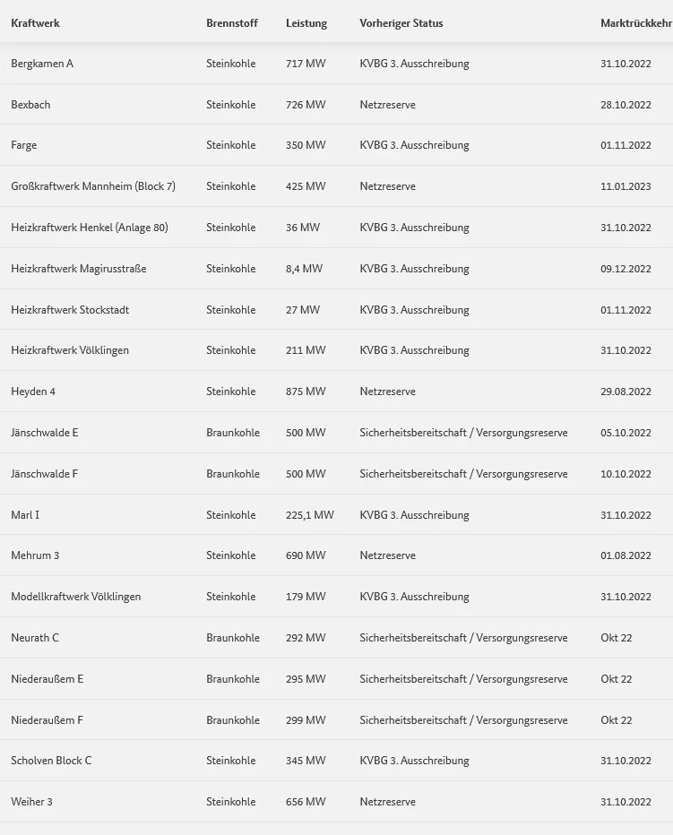Select the Bexbach power plant cell
The image size is (673, 835).
(x=30, y=104)
